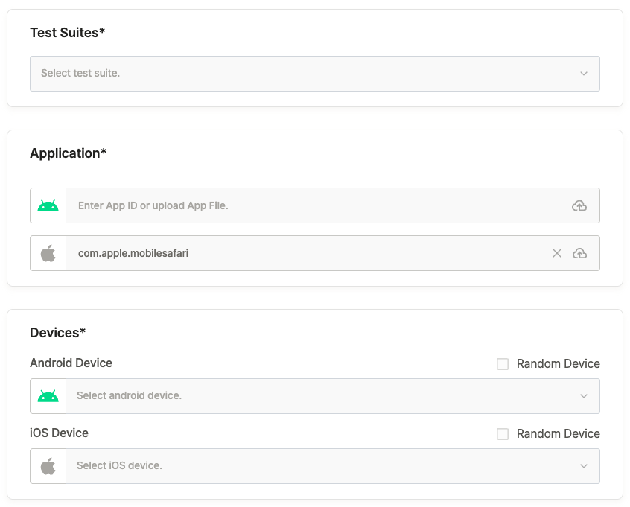
Task: Upload Android app file via cloud icon
Action: pos(579,205)
